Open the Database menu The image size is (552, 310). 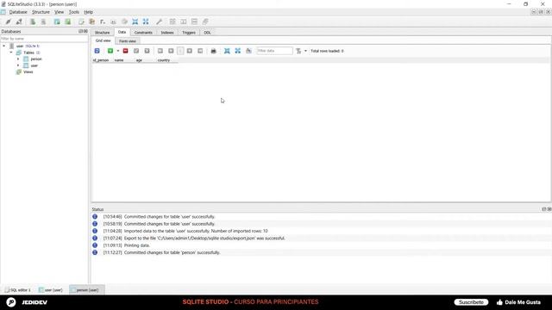point(18,12)
